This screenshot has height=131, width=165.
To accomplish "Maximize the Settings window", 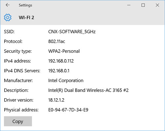I will pos(143,5).
